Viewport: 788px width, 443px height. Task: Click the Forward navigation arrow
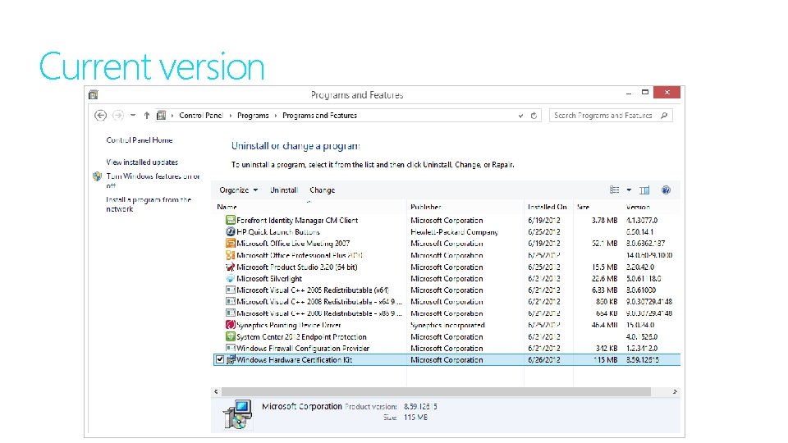[x=117, y=116]
